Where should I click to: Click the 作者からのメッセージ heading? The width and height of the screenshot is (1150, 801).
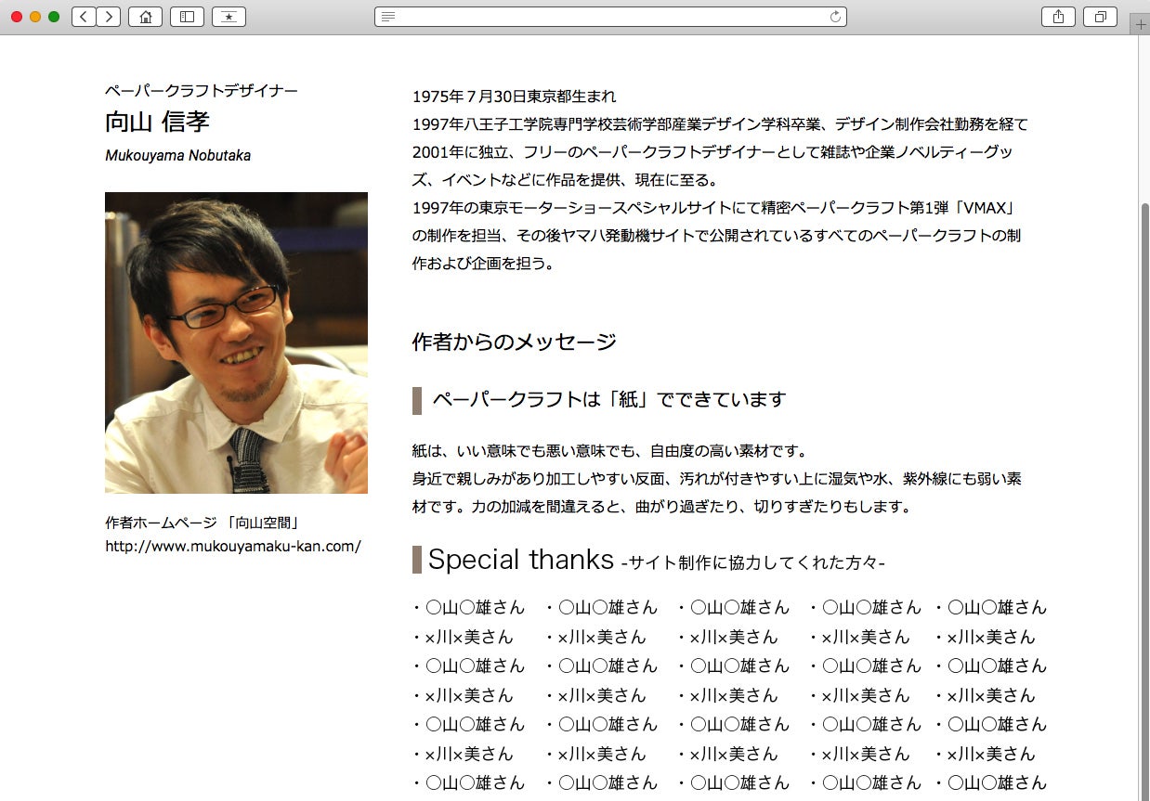point(514,342)
